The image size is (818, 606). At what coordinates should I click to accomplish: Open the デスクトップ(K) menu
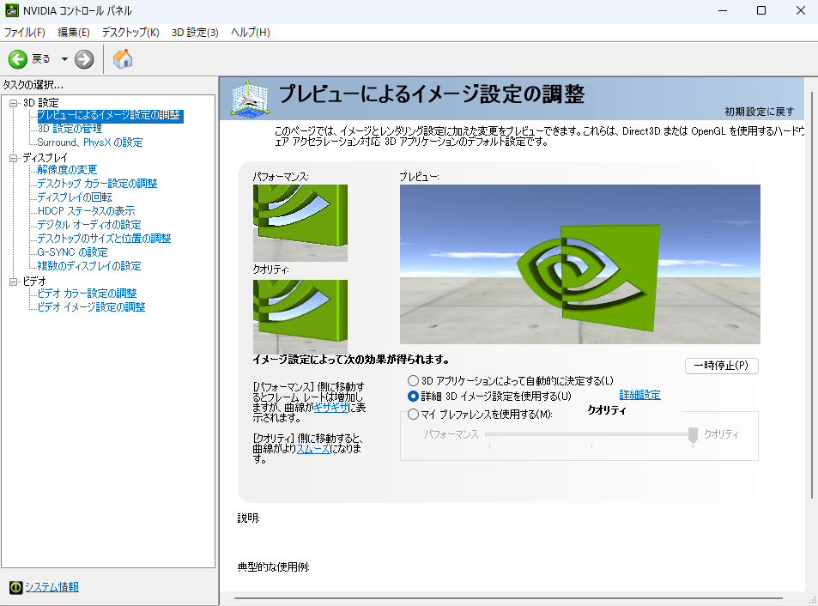130,33
